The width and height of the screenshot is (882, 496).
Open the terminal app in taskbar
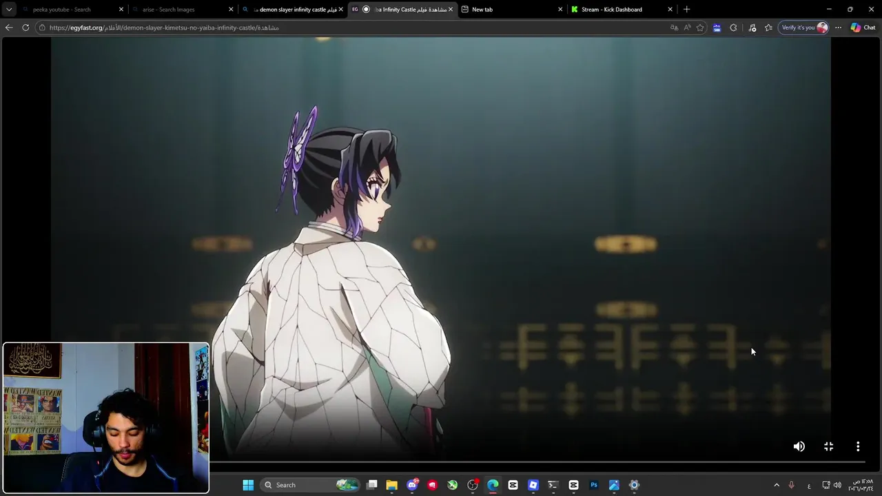(553, 485)
